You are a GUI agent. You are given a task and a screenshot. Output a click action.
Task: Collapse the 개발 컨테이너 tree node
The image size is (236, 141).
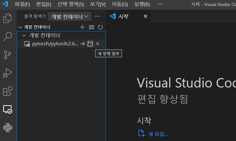[61, 36]
